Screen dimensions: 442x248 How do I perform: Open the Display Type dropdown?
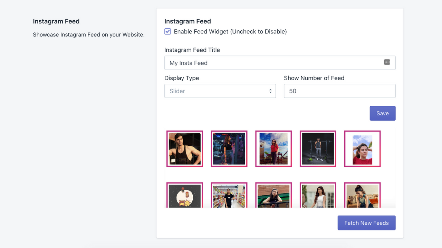click(x=220, y=91)
